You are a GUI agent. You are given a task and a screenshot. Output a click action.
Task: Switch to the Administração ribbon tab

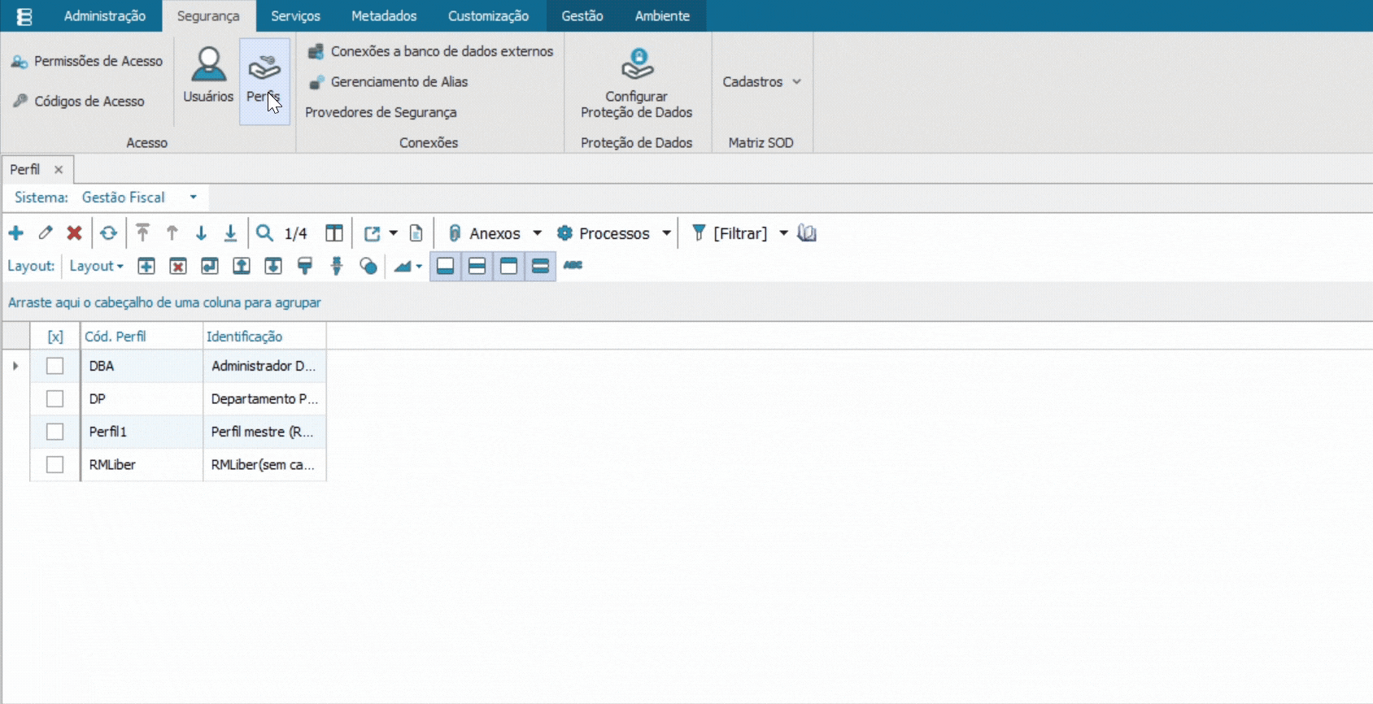point(105,15)
